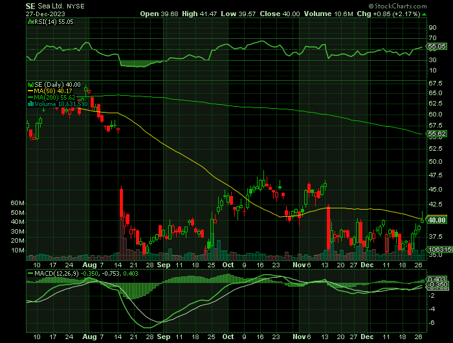
Task: Click the Chg +0.85 (+2.17%) value
Action: pos(388,14)
